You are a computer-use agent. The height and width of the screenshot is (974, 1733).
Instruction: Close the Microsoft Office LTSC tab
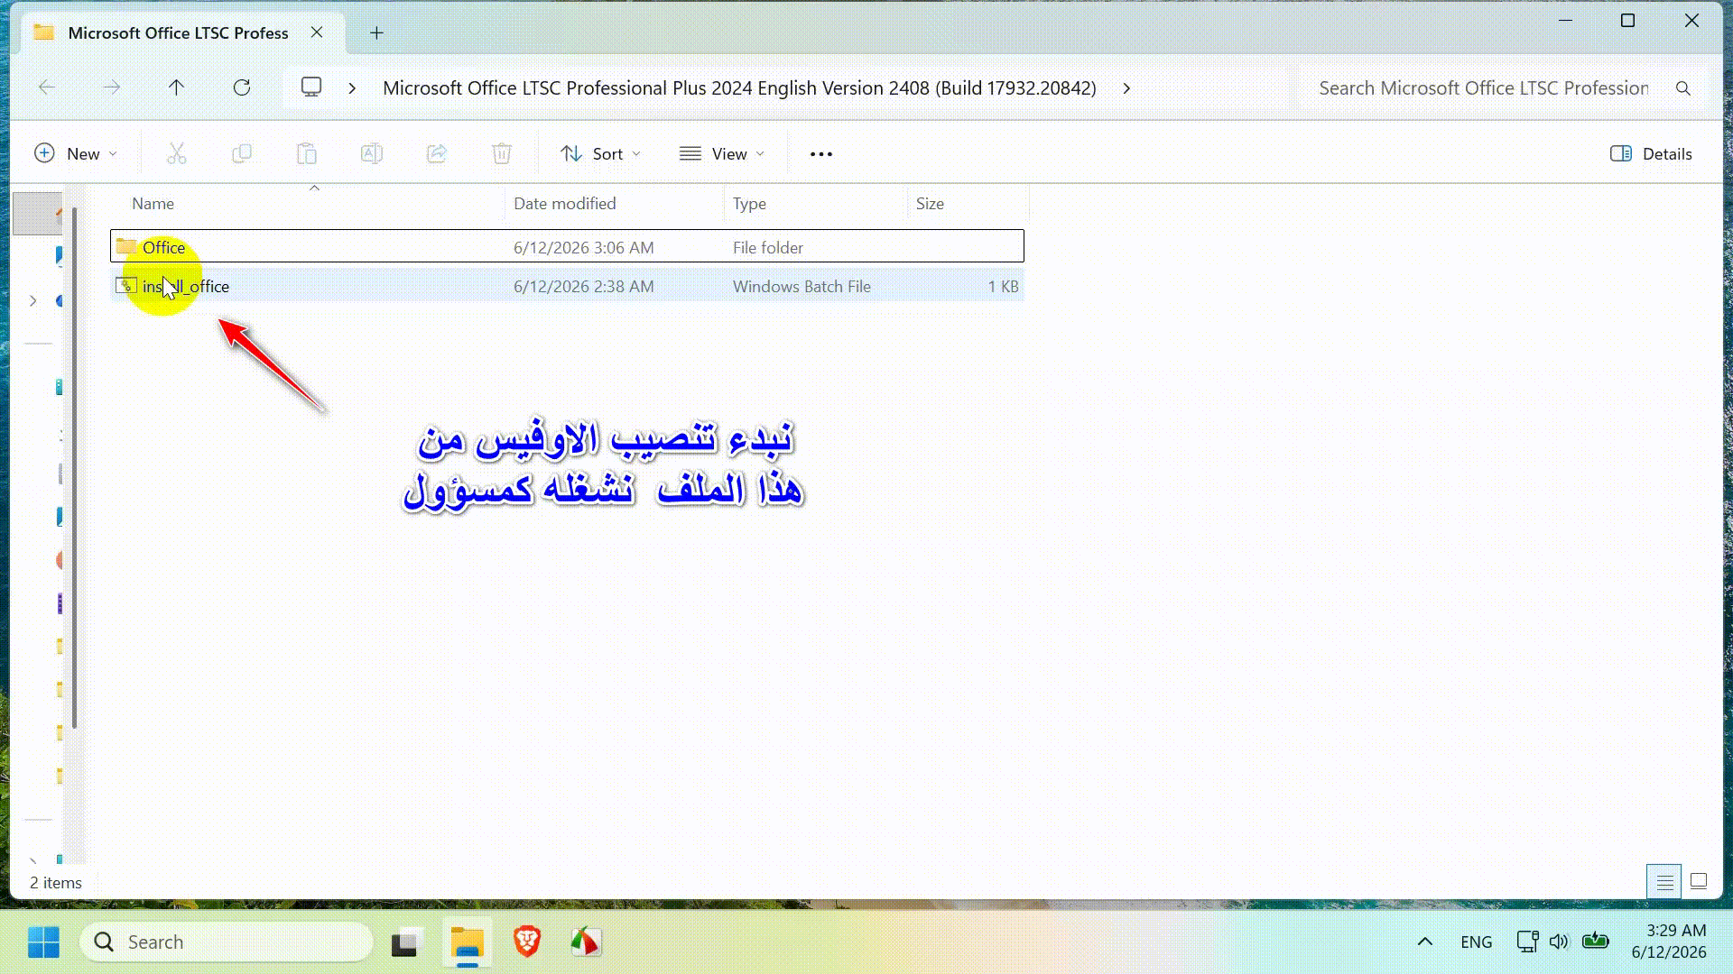pyautogui.click(x=317, y=32)
